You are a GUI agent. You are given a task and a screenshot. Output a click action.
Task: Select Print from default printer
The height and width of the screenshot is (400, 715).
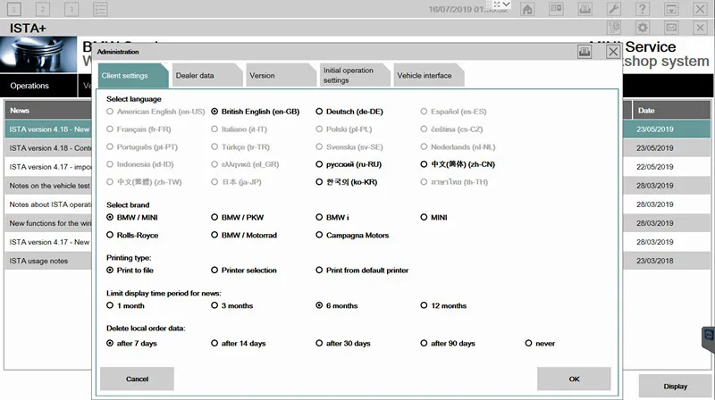tap(362, 271)
